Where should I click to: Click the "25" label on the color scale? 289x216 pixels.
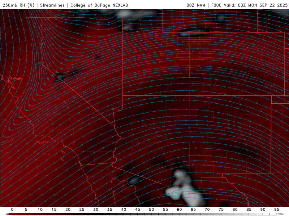coord(82,210)
